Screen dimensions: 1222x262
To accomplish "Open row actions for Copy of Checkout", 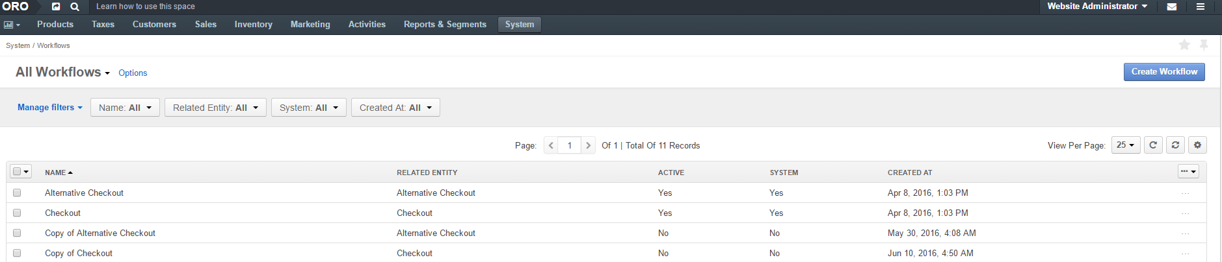I will point(1185,254).
